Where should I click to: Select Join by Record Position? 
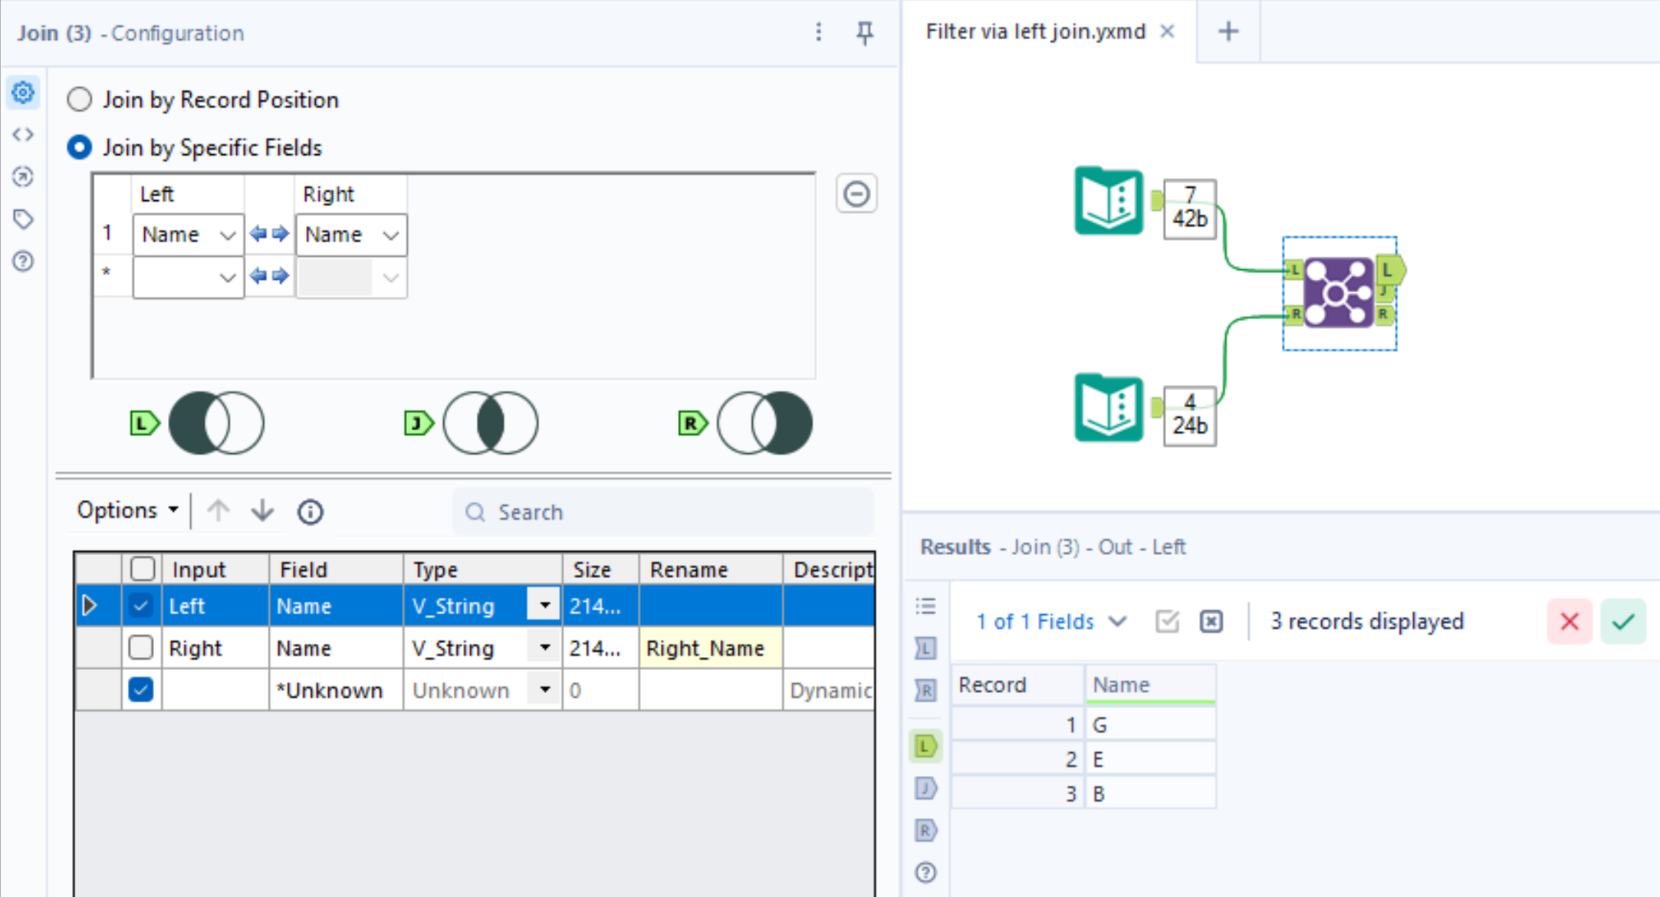click(80, 100)
